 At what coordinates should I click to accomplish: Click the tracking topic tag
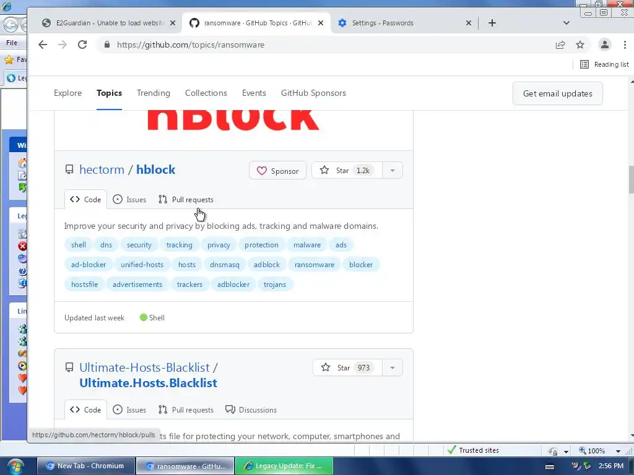[x=180, y=245]
